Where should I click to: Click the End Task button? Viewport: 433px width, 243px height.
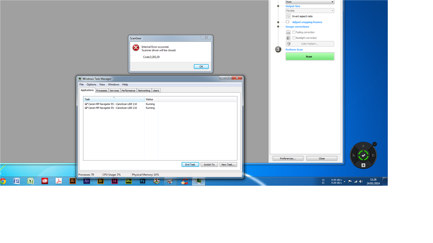[x=190, y=165]
